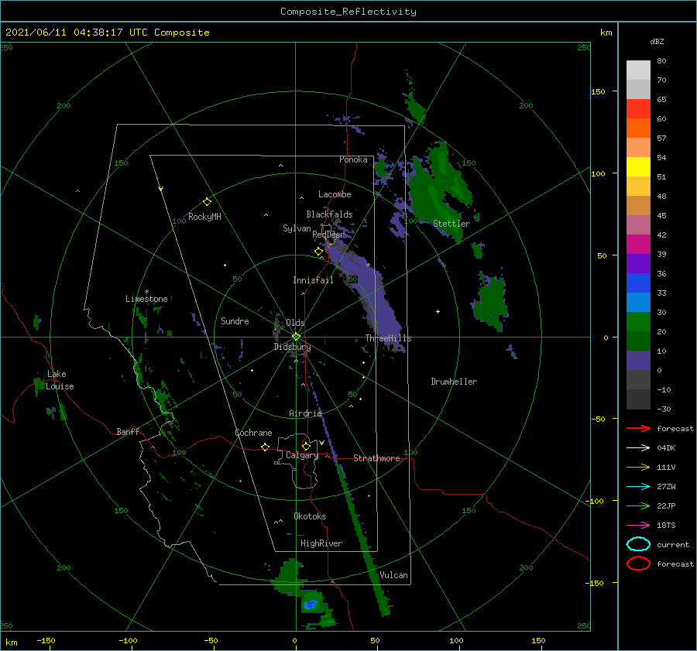Click the Banff label
Image resolution: width=697 pixels, height=651 pixels.
tap(128, 432)
